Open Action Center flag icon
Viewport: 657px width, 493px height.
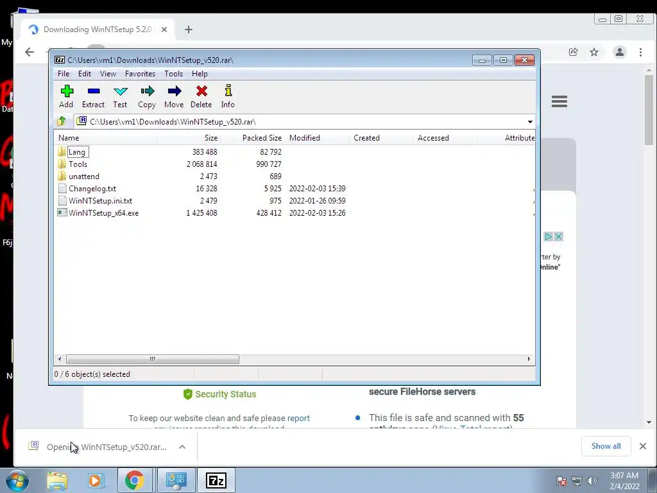[561, 481]
